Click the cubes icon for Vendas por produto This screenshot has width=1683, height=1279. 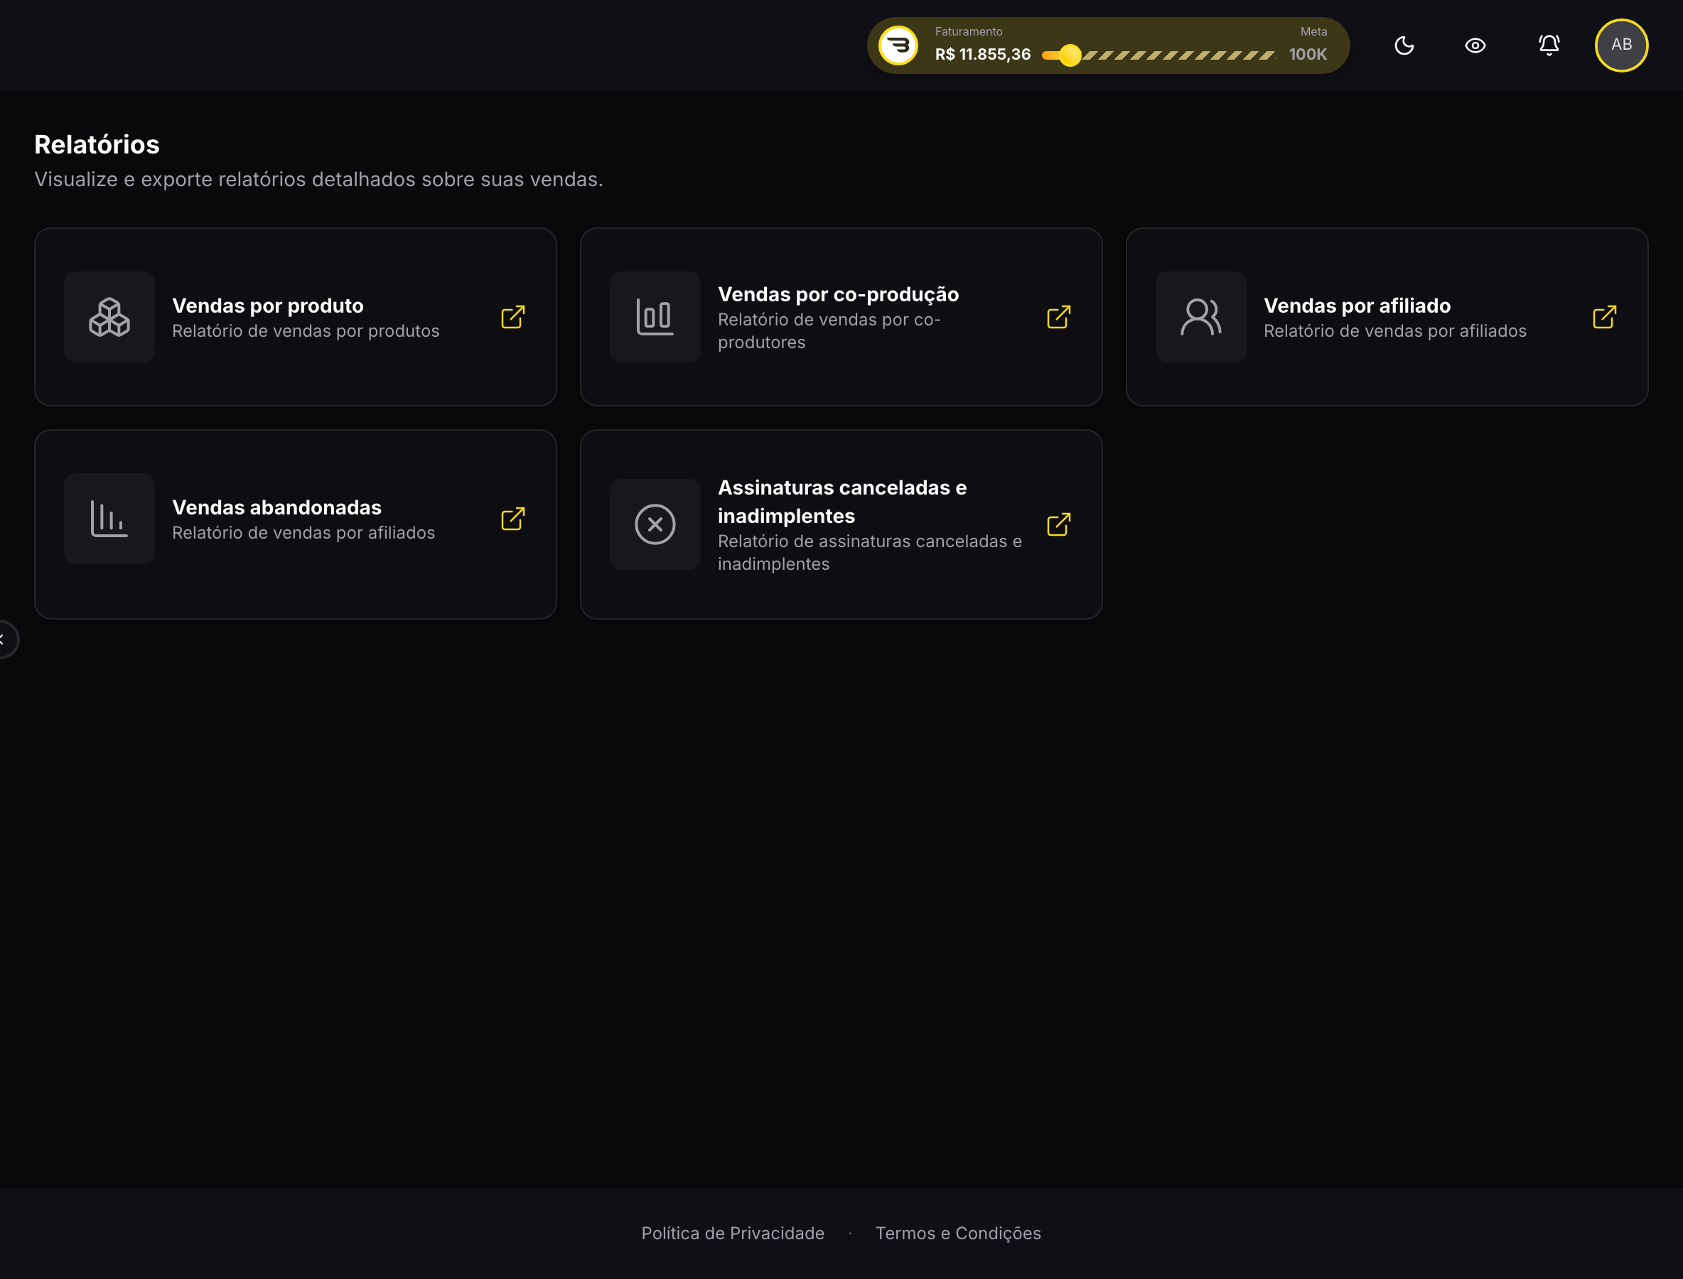[109, 317]
